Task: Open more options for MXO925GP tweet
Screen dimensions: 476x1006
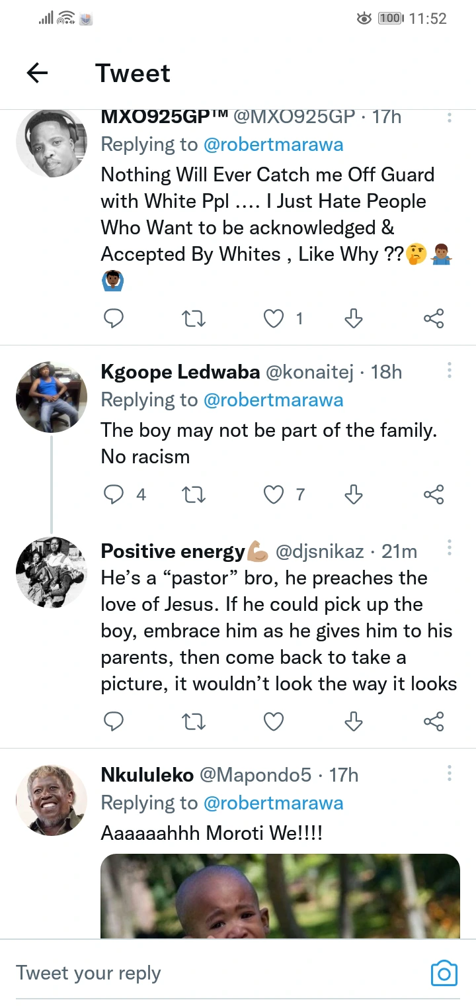Action: 450,118
